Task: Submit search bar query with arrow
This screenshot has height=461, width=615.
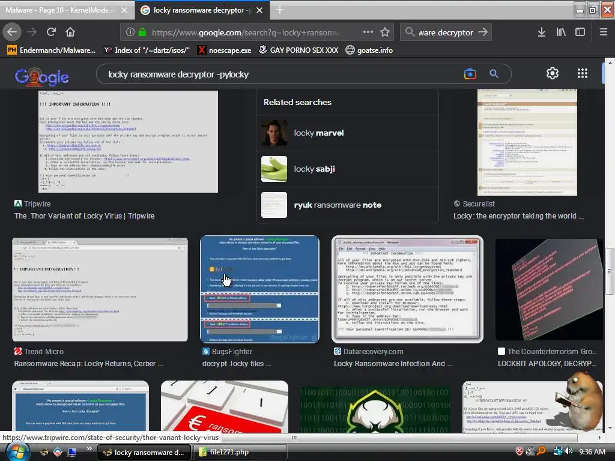Action: [x=483, y=32]
